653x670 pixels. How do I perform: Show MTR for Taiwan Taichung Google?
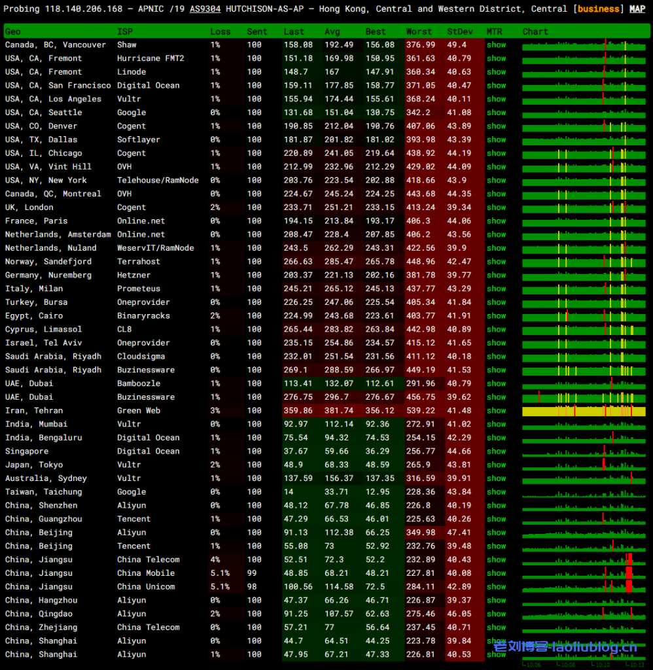tap(496, 492)
